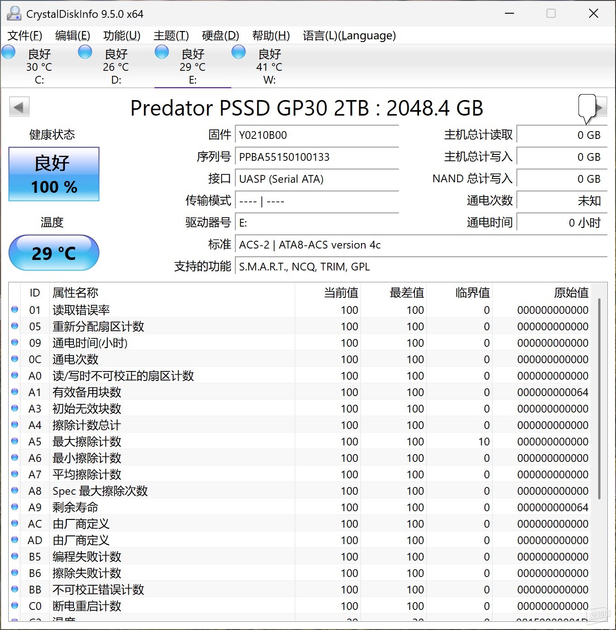The image size is (616, 630).
Task: Click the 固件 field showing Y0210B00
Action: (x=317, y=135)
